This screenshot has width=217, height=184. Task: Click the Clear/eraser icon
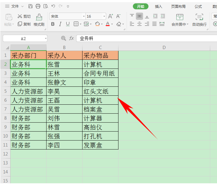point(119,24)
